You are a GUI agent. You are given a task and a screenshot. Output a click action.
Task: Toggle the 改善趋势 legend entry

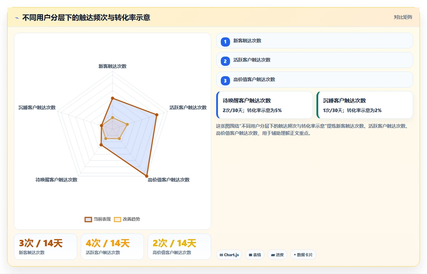click(127, 219)
